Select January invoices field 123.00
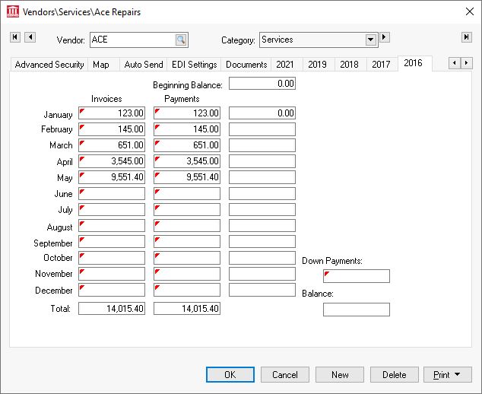 coord(112,113)
